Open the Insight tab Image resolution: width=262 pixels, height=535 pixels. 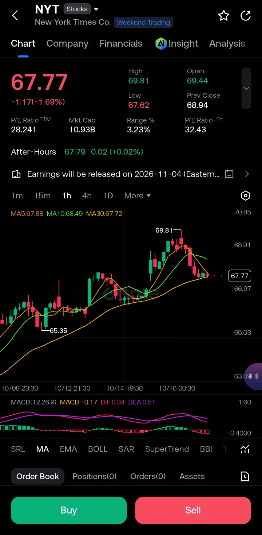(x=176, y=44)
